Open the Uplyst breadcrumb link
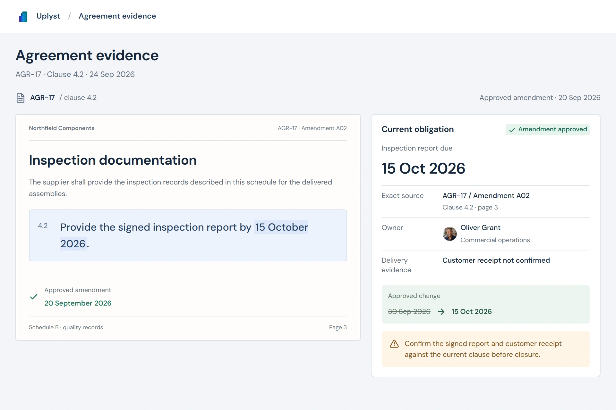Screen dimensions: 616x410 [48, 16]
